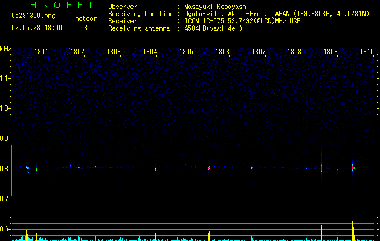Click the meteor echo cluster before 1301
The image size is (380, 241).
27,169
